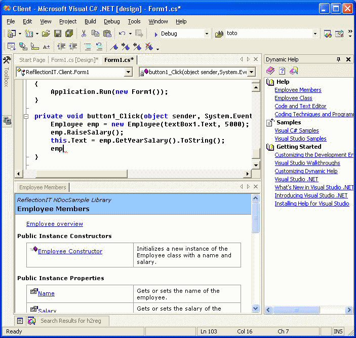The image size is (356, 338).
Task: Open the Tools menu
Action: tap(134, 21)
